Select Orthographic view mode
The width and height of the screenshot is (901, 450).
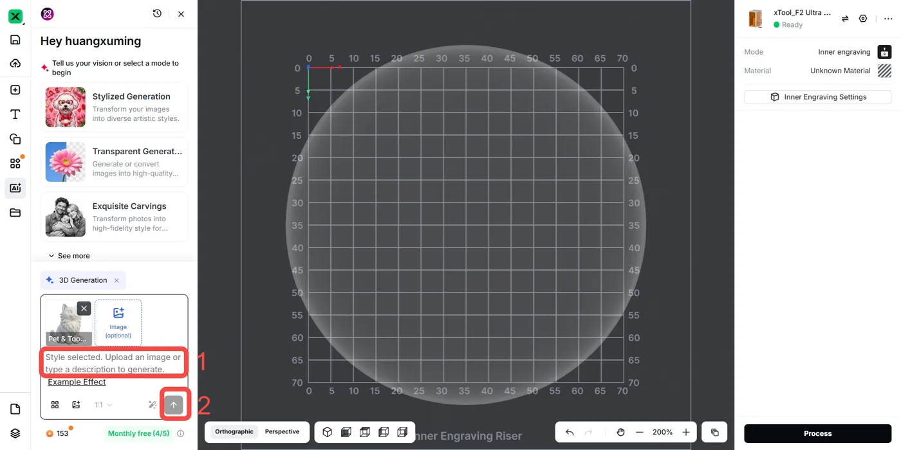coord(234,431)
